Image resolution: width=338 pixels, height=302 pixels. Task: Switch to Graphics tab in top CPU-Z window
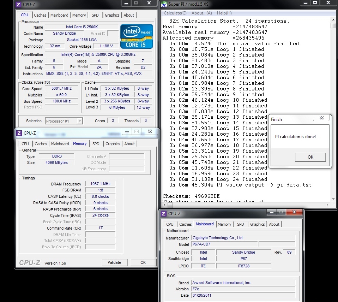coord(112,15)
